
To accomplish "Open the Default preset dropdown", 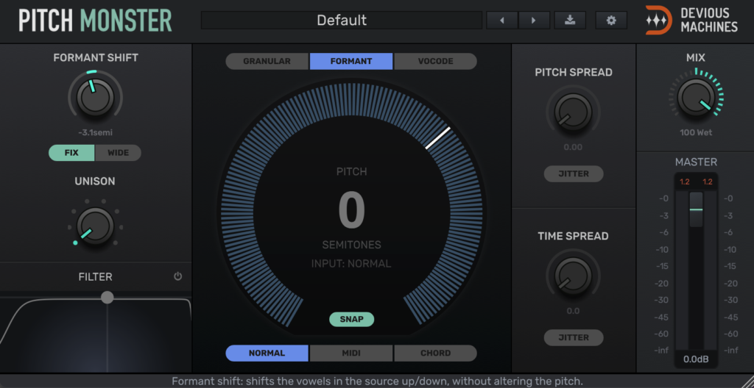I will [341, 21].
